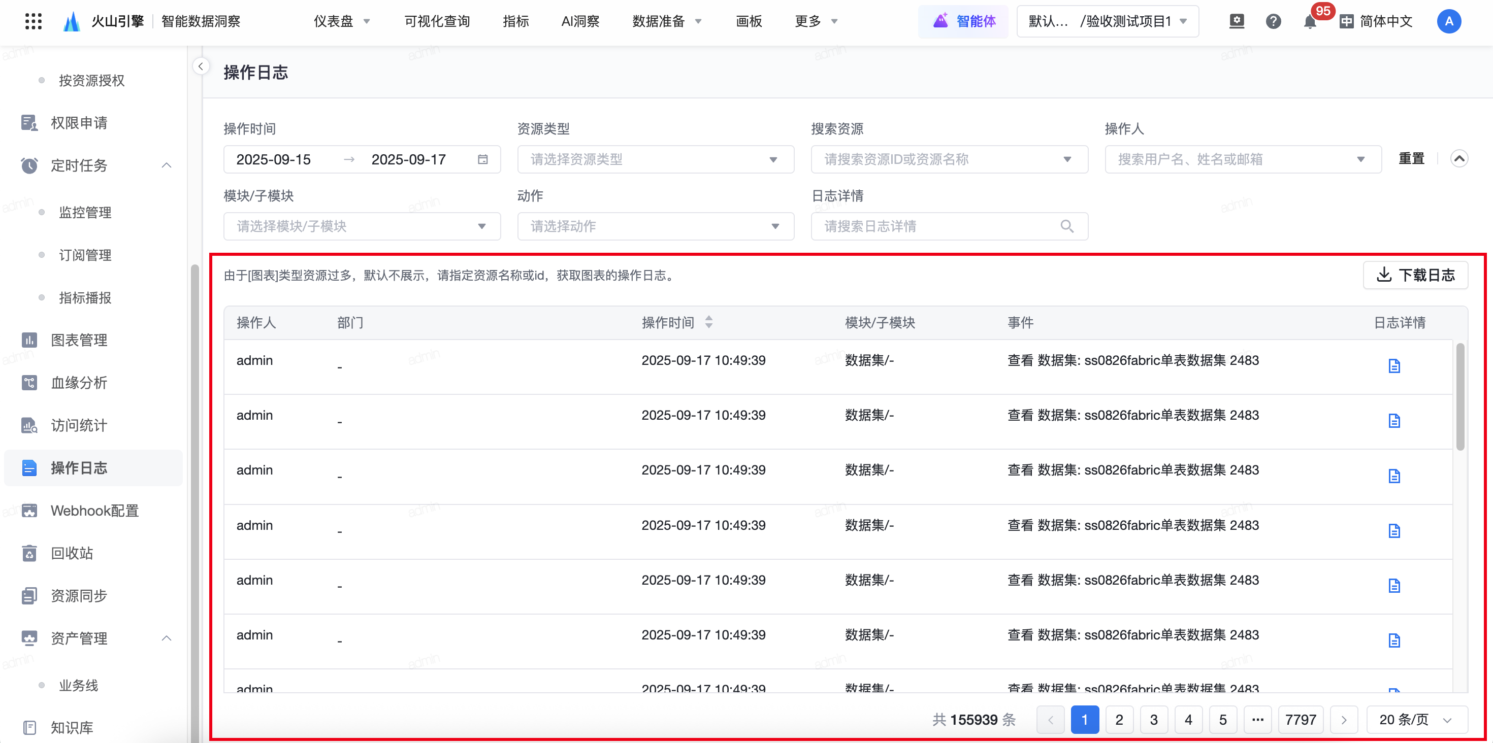This screenshot has height=743, width=1493.
Task: Click the search icon in 日志详情 field
Action: (1066, 226)
